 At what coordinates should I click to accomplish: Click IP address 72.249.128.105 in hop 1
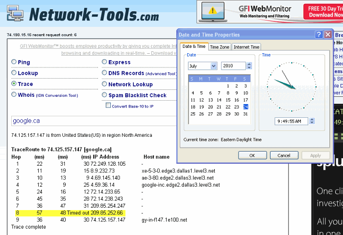108,164
